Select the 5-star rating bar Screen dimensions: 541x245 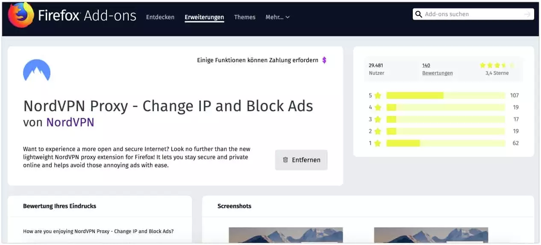[445, 95]
